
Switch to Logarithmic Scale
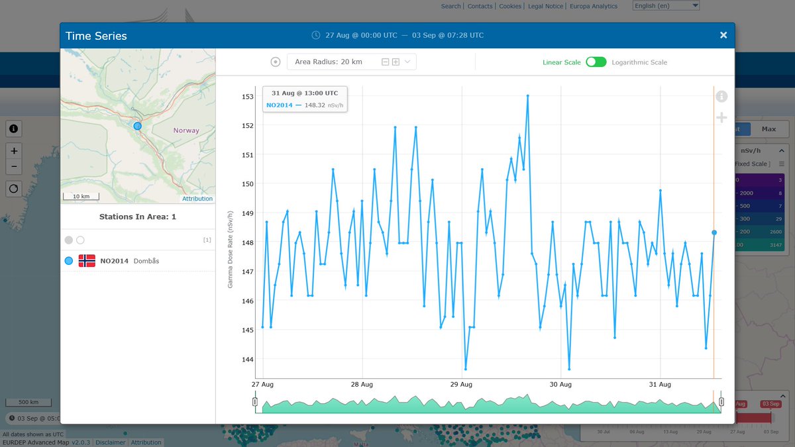596,61
